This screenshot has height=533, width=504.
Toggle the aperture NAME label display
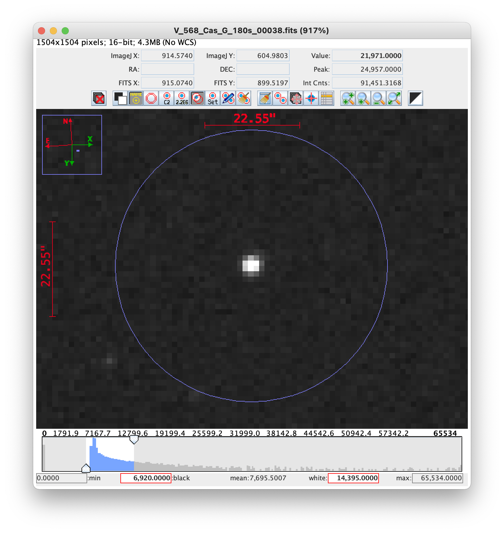[135, 98]
